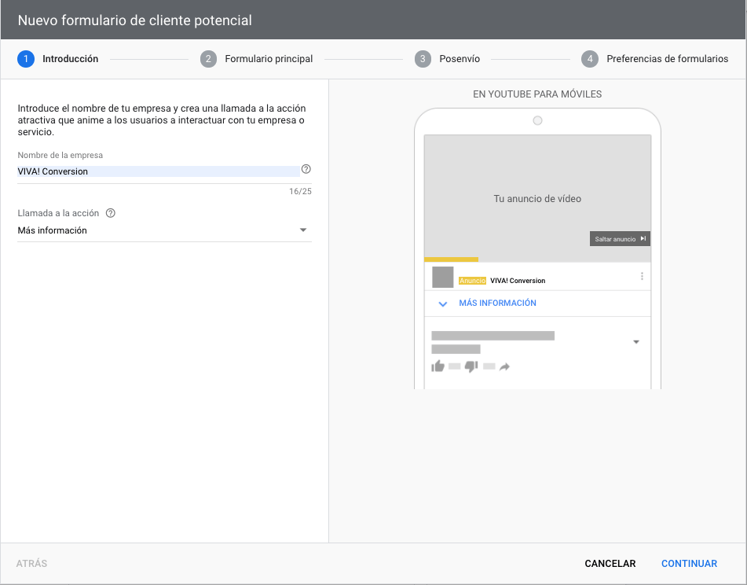The image size is (747, 585).
Task: Click the three-dot menu in the ad preview
Action: [x=642, y=276]
